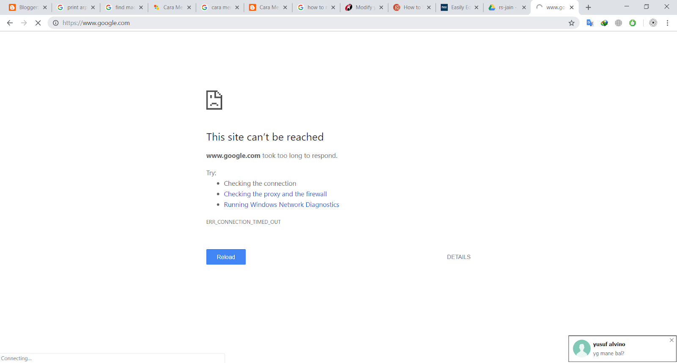
Task: Open the green power extension icon
Action: 633,23
